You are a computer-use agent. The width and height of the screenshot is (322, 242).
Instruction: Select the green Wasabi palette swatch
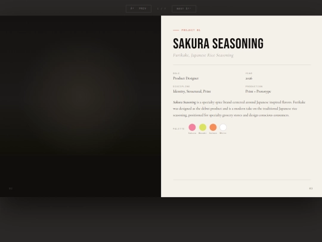point(203,127)
